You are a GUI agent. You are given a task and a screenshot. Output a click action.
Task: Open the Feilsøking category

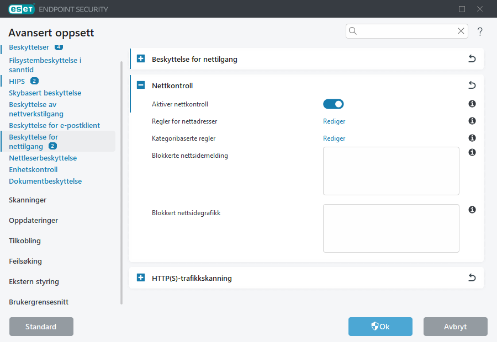[25, 261]
